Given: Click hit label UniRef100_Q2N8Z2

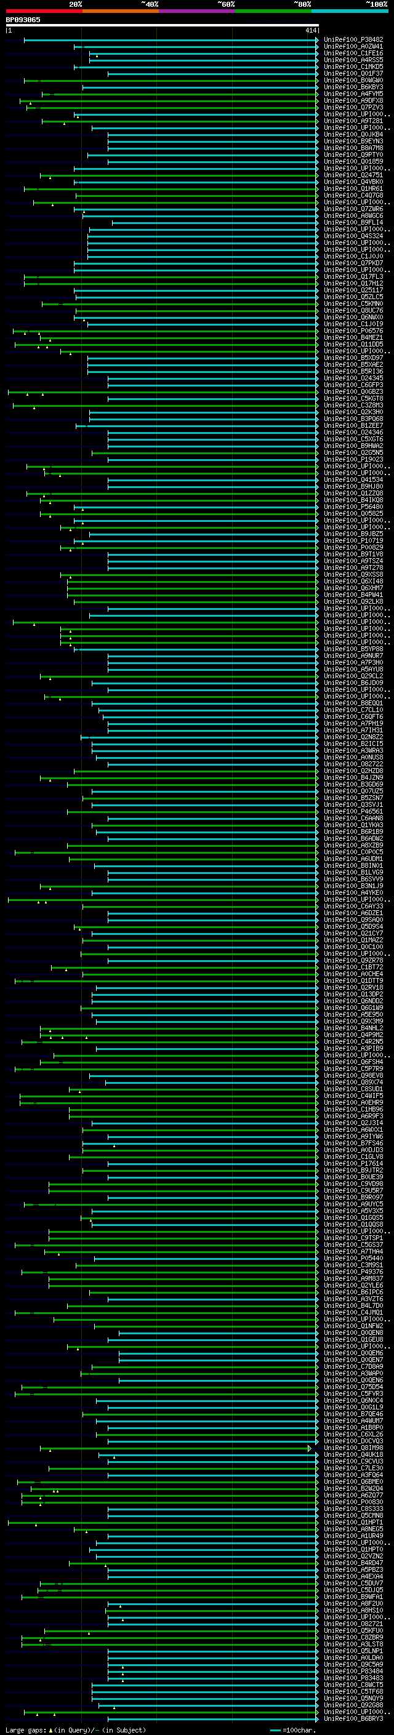Looking at the screenshot, I should point(353,737).
